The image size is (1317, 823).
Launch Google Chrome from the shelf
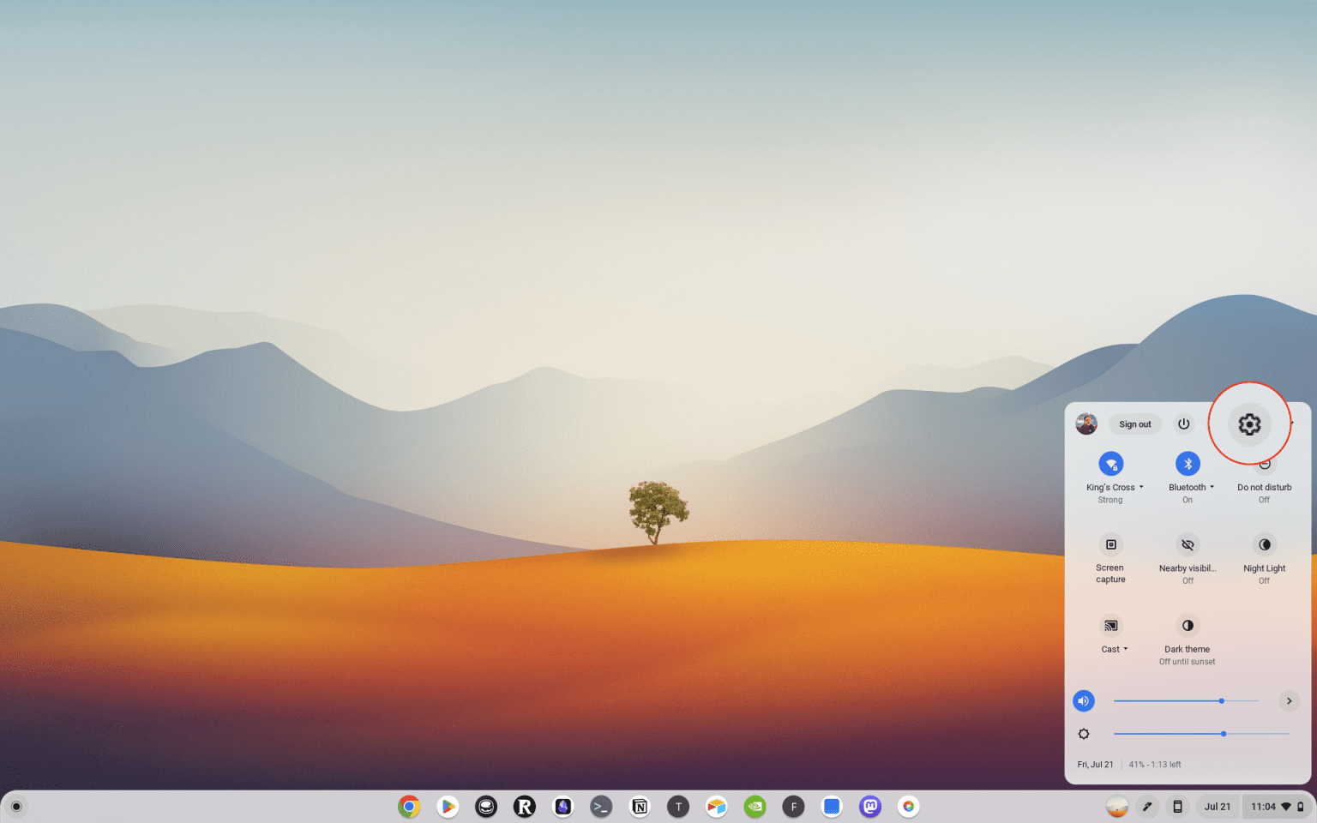click(x=409, y=806)
